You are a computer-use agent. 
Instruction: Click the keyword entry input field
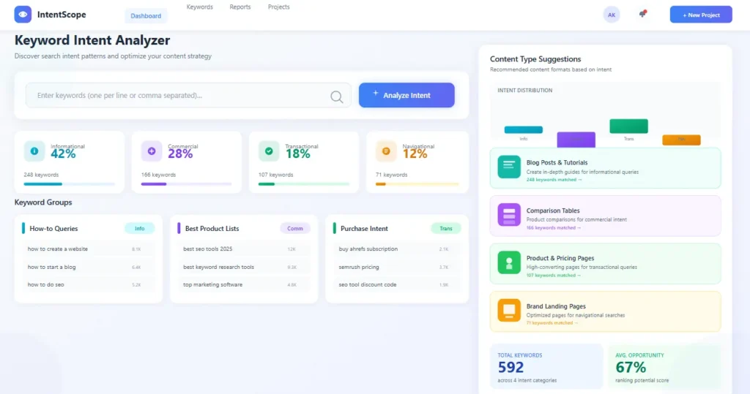tap(188, 95)
